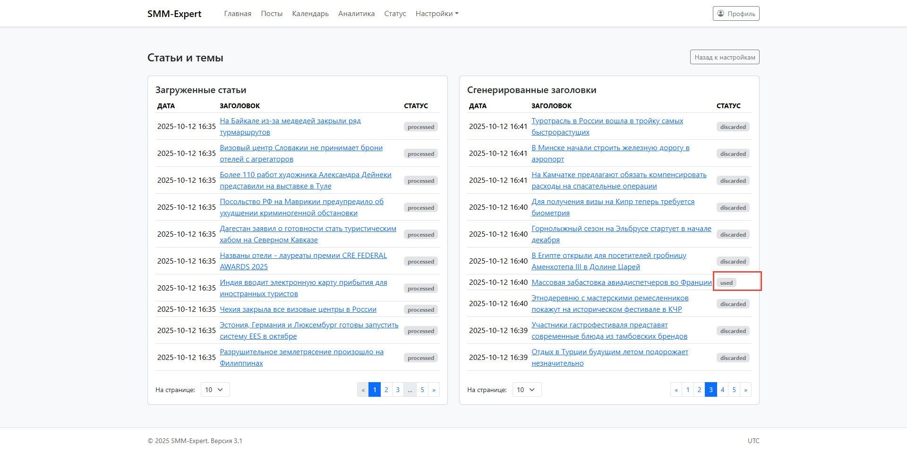Click the used status badge
Screen dimensions: 907x453
coord(727,283)
